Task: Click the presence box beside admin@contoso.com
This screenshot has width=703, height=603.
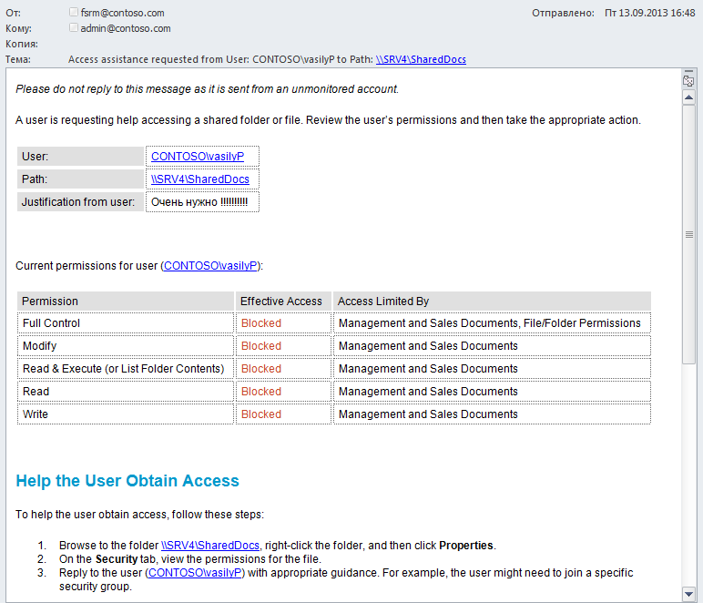Action: [x=74, y=28]
